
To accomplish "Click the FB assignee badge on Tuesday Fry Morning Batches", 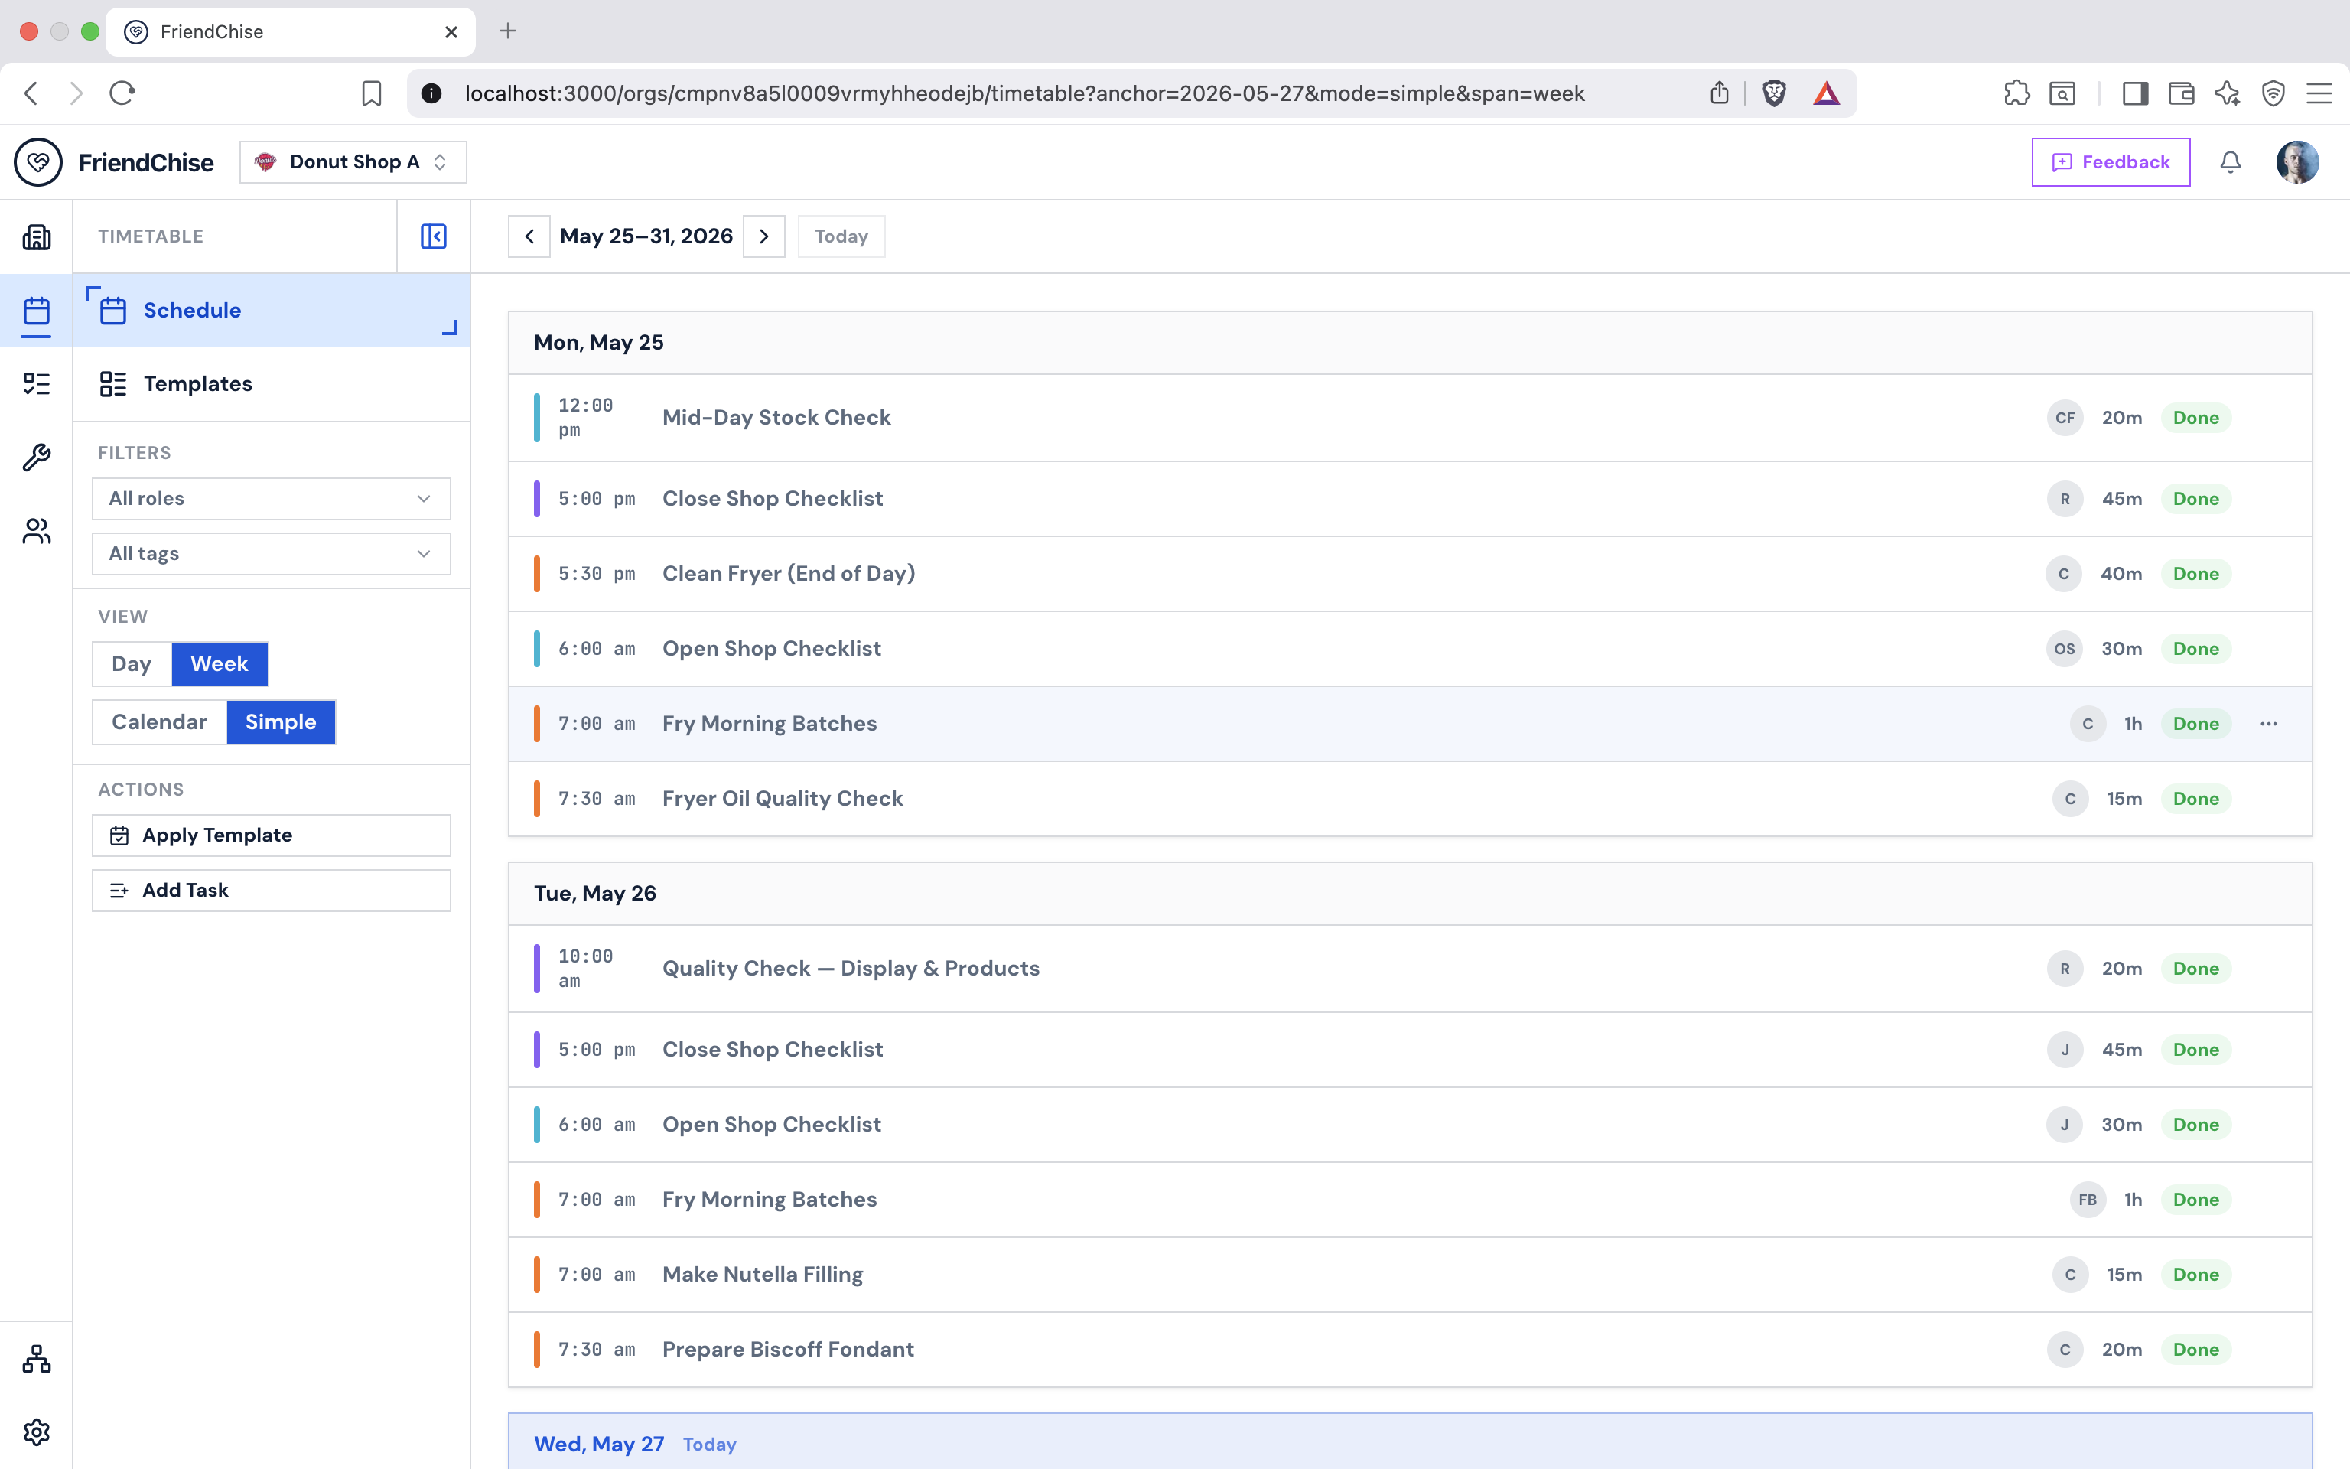I will (2088, 1200).
